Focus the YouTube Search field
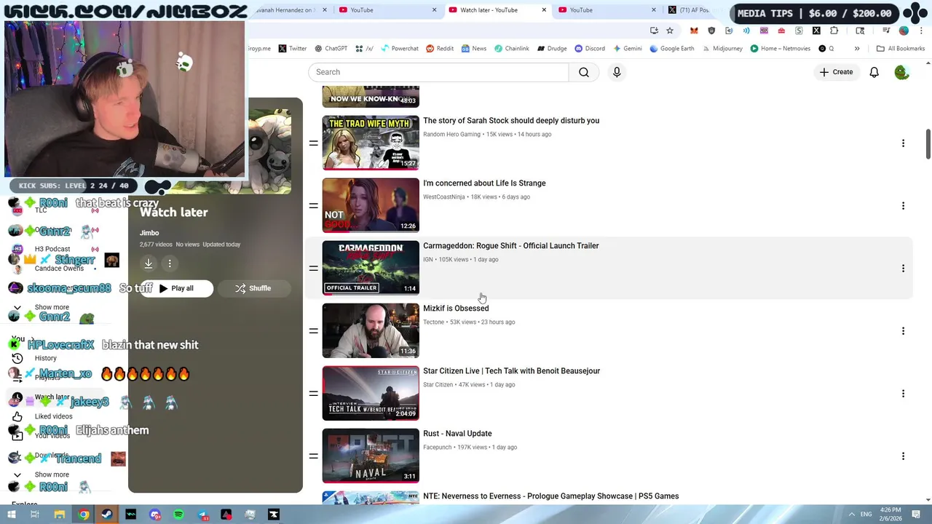 (438, 72)
